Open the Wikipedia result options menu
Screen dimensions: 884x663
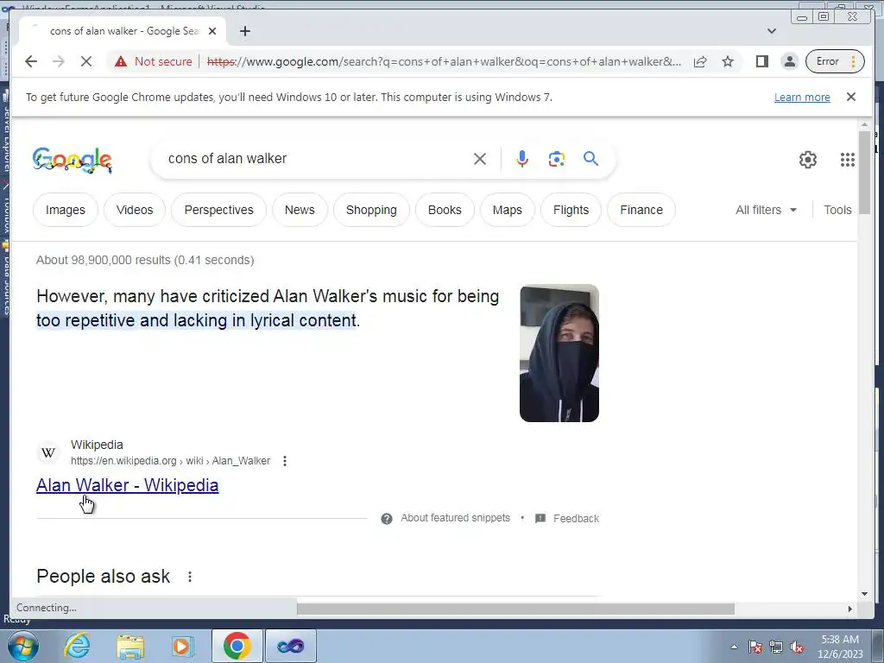285,461
